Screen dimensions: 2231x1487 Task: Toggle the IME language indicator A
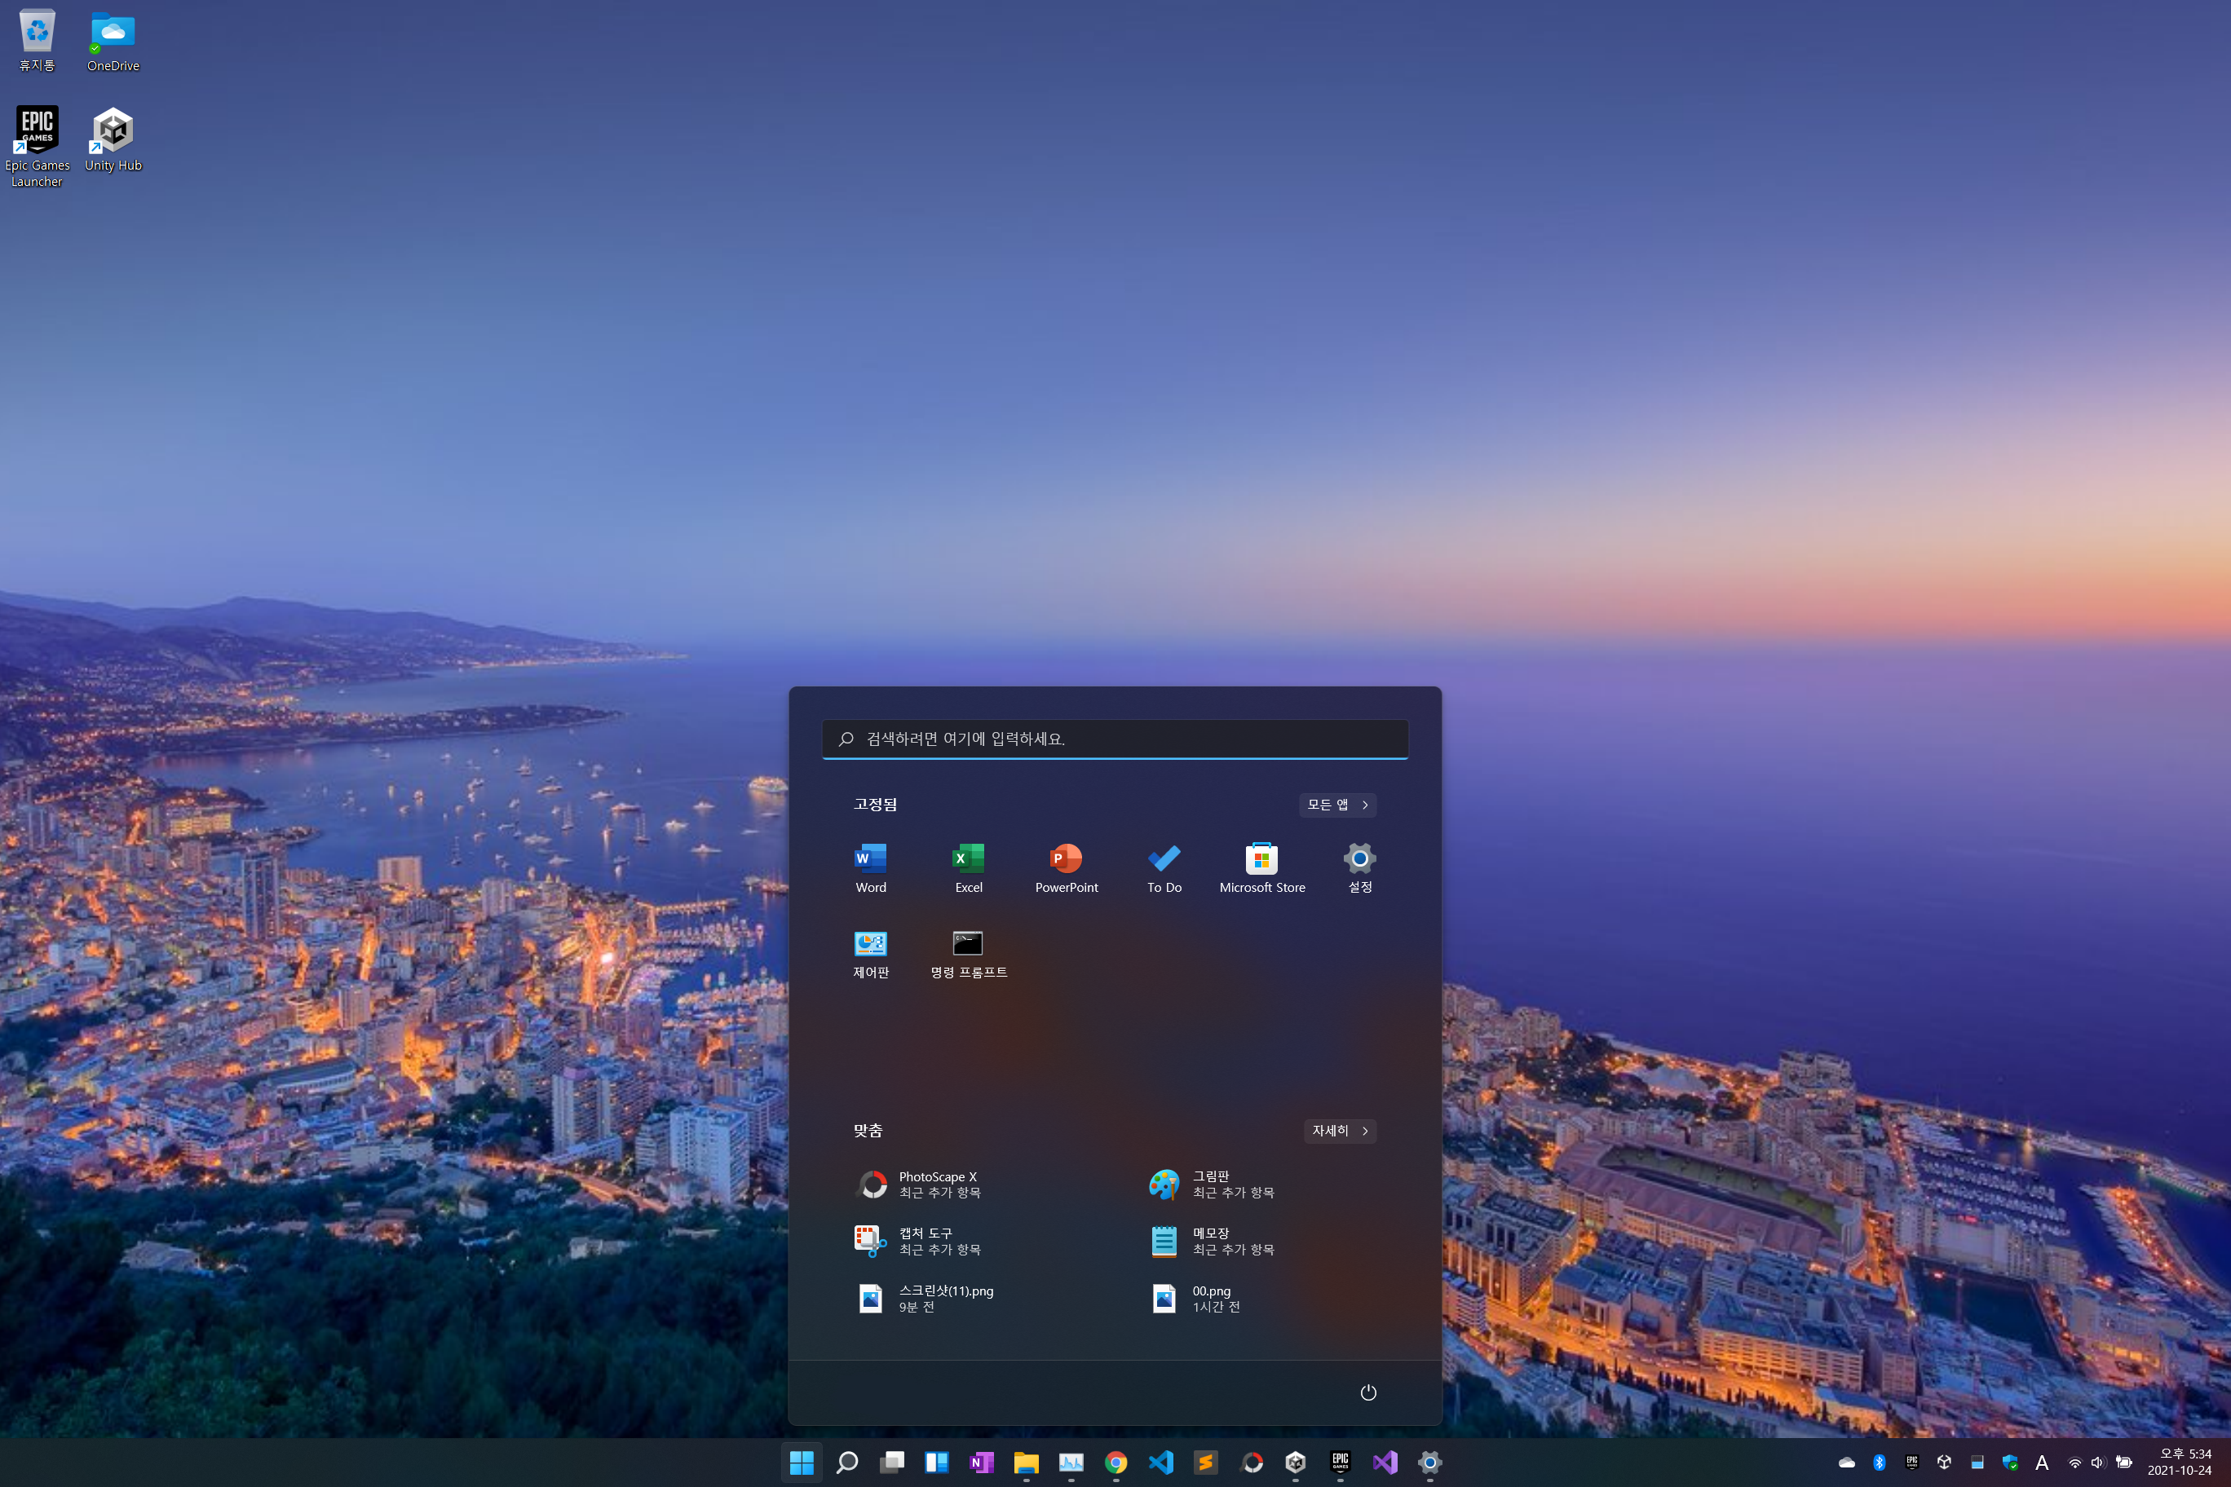point(2043,1463)
